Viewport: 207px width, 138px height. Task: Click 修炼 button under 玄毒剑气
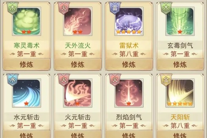(x=180, y=65)
